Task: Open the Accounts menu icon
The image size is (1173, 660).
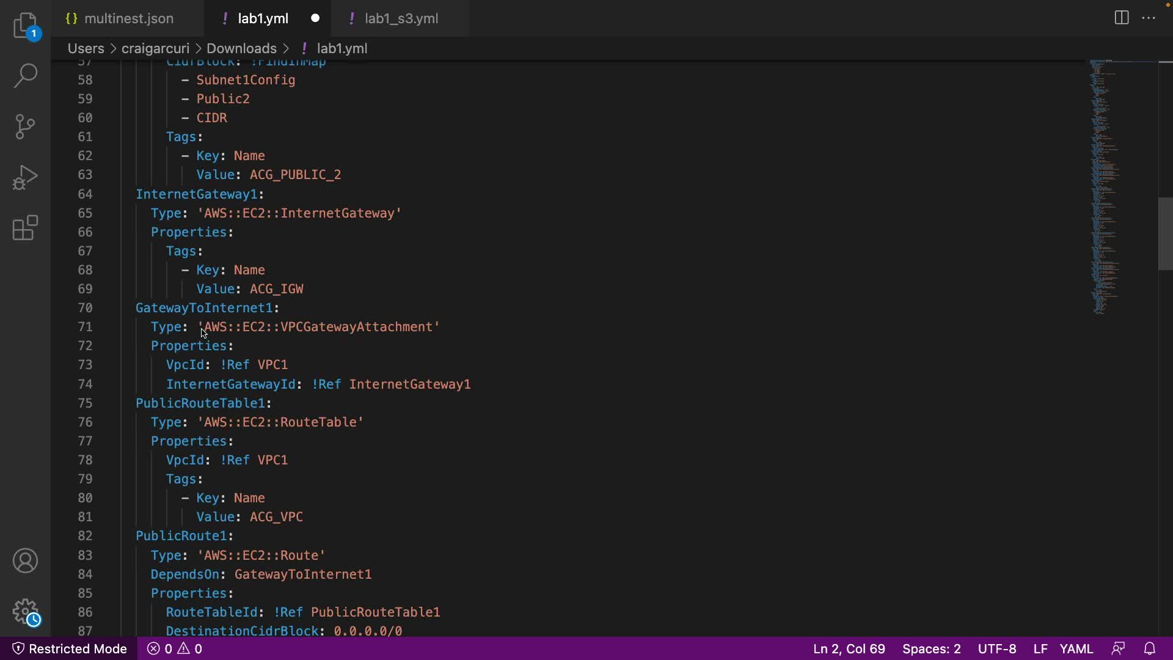Action: [26, 560]
